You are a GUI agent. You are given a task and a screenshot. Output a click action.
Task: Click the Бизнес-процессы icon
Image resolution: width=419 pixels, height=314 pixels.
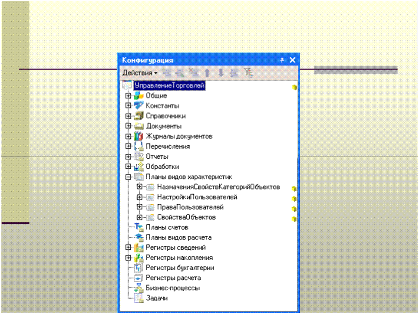click(x=139, y=288)
